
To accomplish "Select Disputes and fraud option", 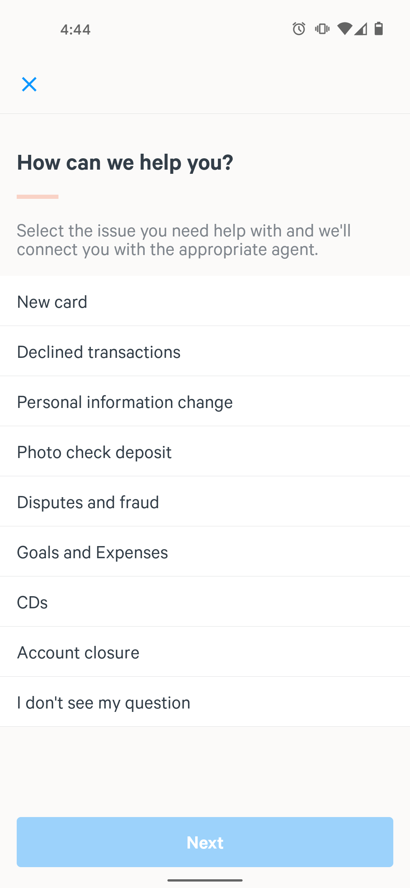I will 205,502.
